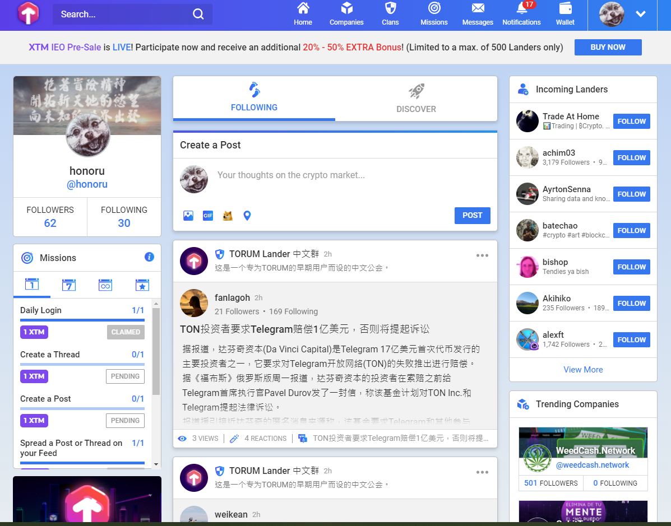Click the Incoming Landers user icon
Screen dimensions: 671x526
(x=523, y=89)
